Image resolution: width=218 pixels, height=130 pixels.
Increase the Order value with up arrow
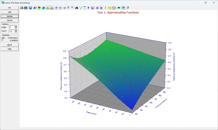click(16, 26)
